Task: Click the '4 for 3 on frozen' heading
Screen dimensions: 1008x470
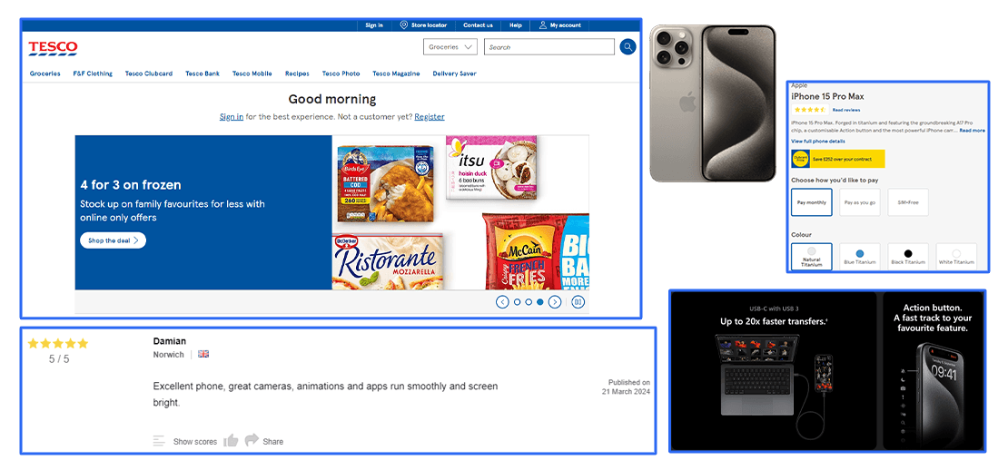Action: point(131,185)
